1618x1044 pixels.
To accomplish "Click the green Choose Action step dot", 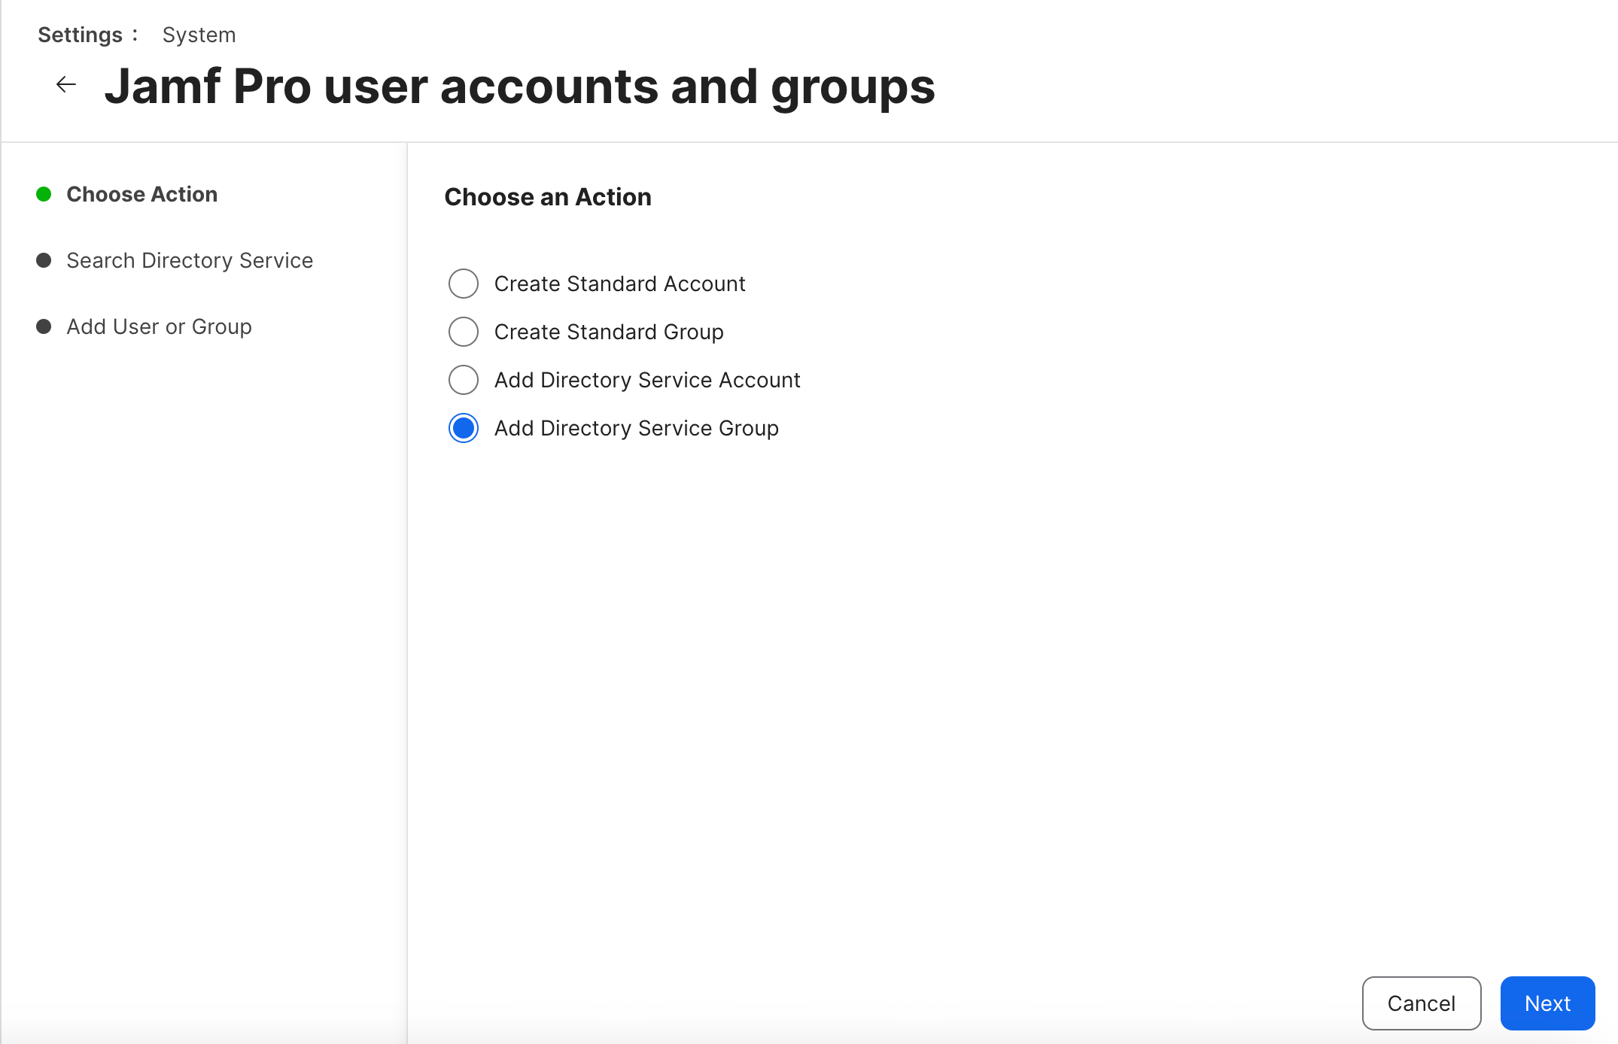I will point(44,194).
